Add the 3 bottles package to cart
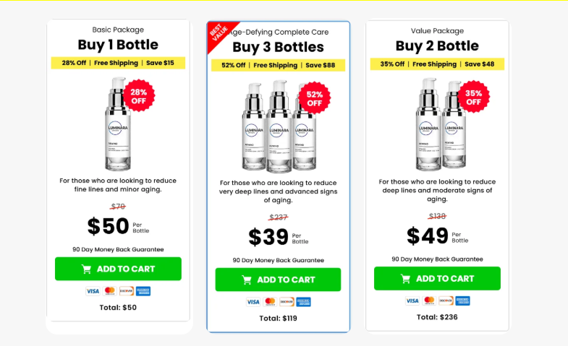The height and width of the screenshot is (346, 568). pyautogui.click(x=278, y=280)
